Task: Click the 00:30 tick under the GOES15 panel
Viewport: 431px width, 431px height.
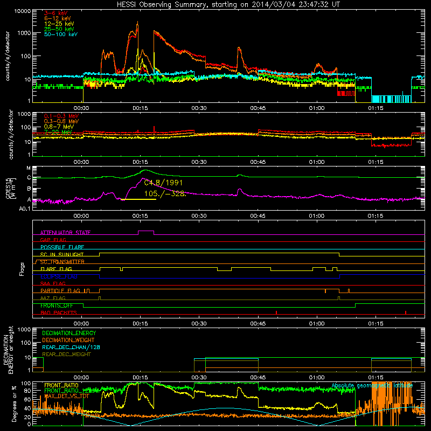Action: 199,216
